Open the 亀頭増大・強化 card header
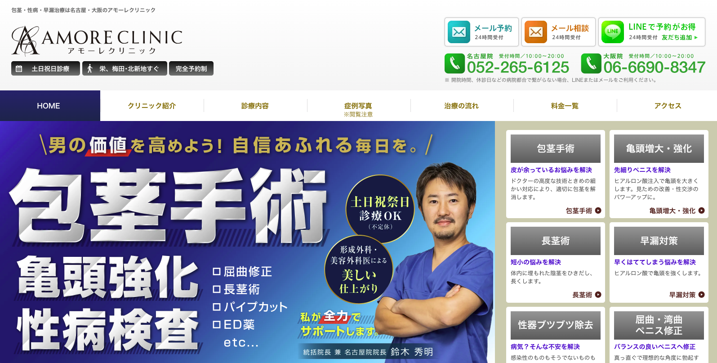 659,148
